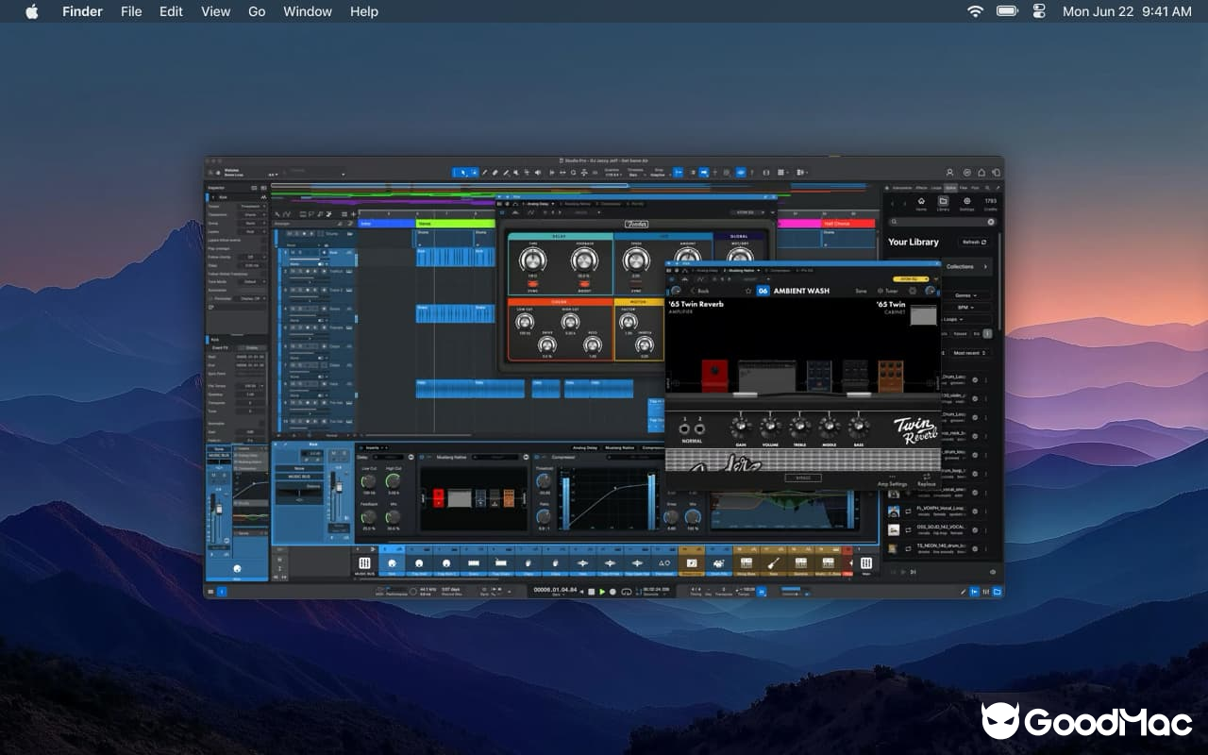Open the user account icon in Studio toolbar
Image resolution: width=1208 pixels, height=755 pixels.
[950, 173]
